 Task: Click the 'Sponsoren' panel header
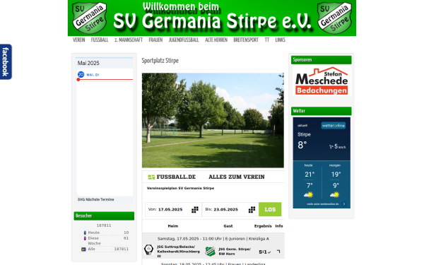click(x=322, y=60)
